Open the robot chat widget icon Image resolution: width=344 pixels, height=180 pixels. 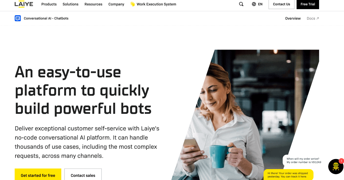point(336,166)
